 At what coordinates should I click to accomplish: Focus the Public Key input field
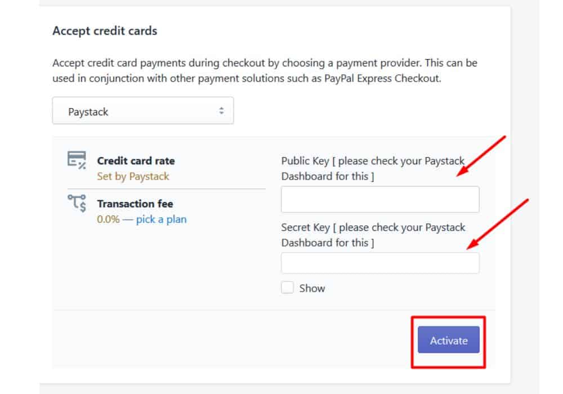pos(380,200)
